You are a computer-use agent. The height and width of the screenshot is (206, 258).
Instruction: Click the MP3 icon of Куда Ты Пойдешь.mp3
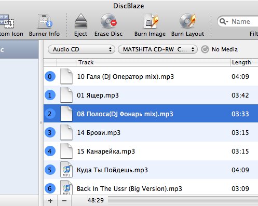(66, 170)
